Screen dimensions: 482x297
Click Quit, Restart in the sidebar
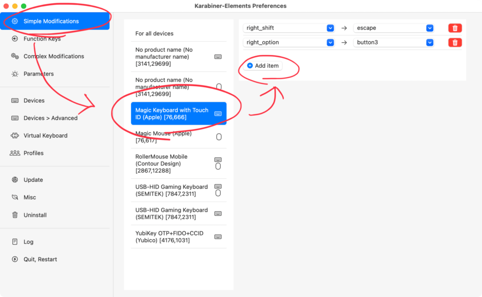40,260
